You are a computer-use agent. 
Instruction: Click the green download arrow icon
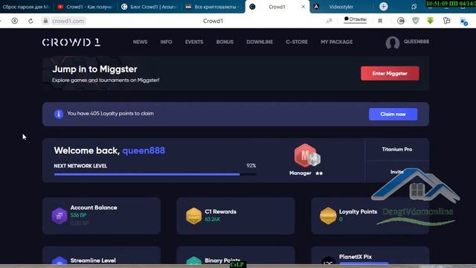point(430,20)
